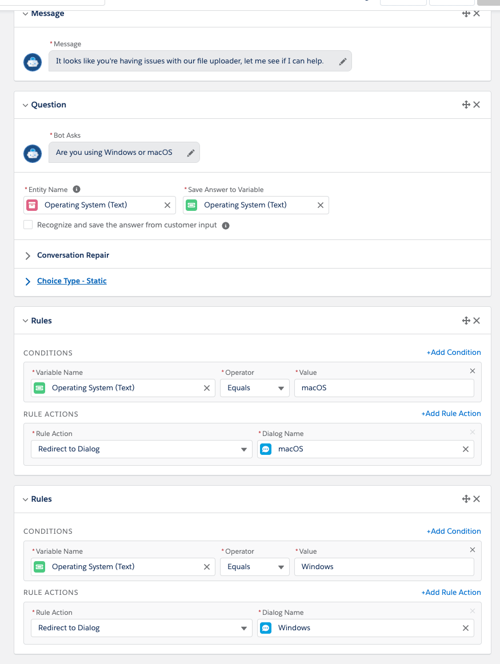This screenshot has height=664, width=500.
Task: Clear the Entity Name Operating System value
Action: click(167, 205)
